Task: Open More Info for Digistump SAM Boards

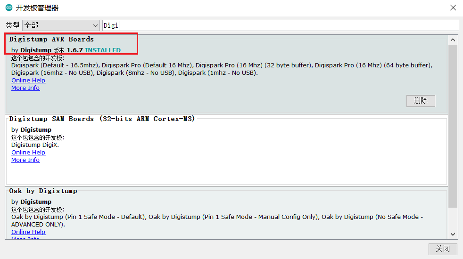Action: pos(25,160)
